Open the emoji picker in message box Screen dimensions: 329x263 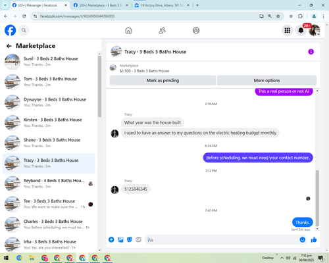pyautogui.click(x=303, y=240)
